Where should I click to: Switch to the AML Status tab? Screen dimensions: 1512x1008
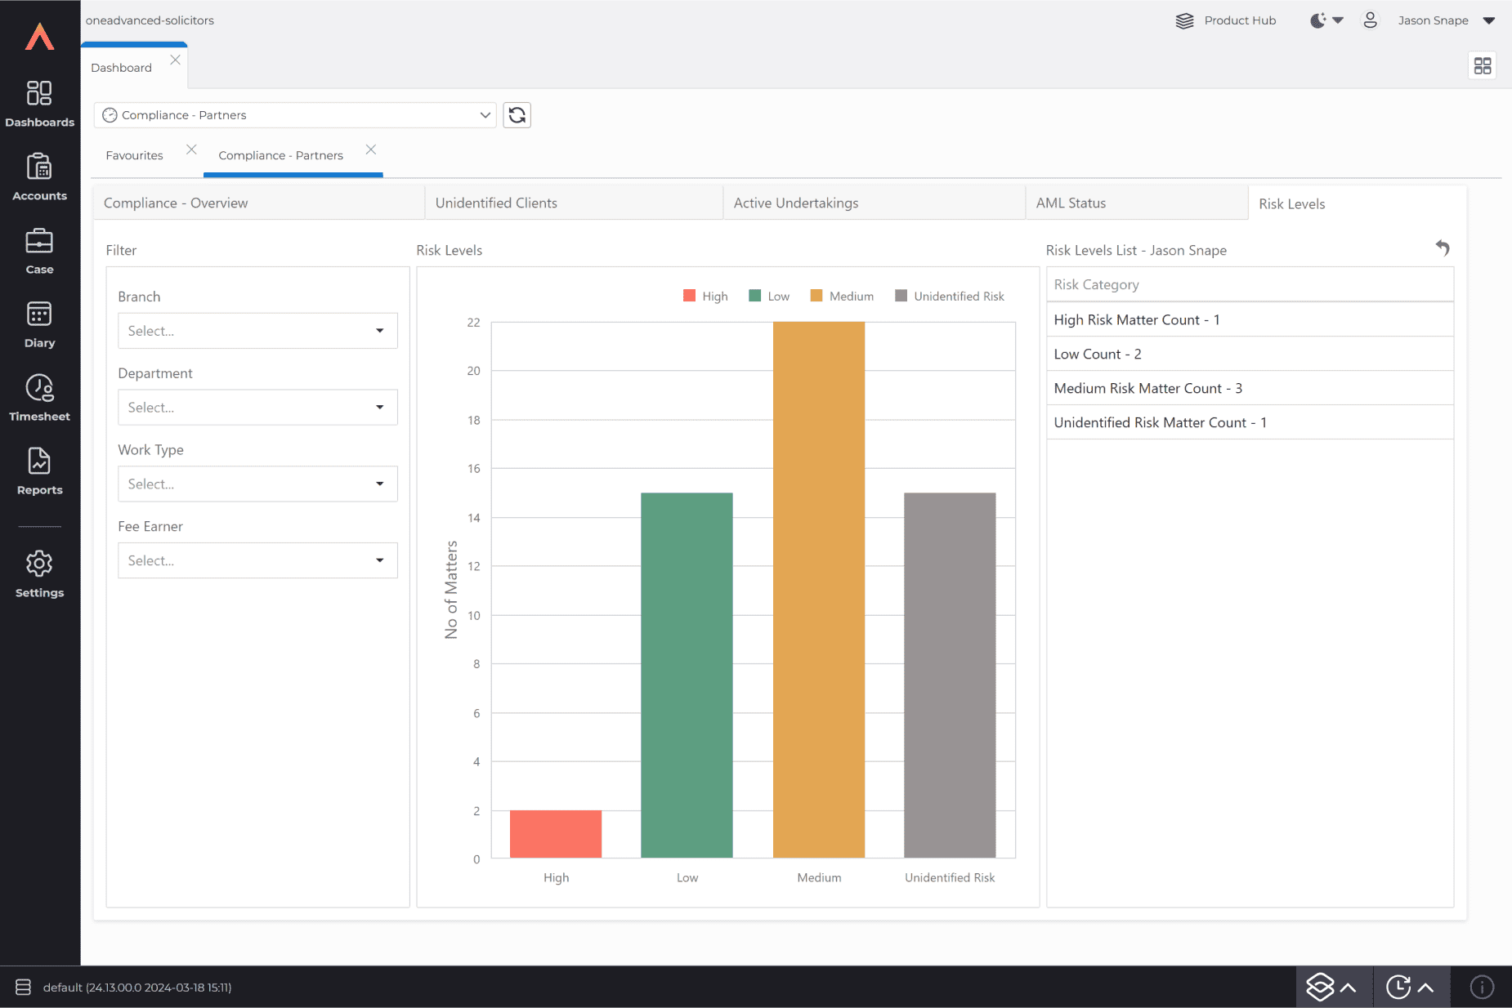1071,203
